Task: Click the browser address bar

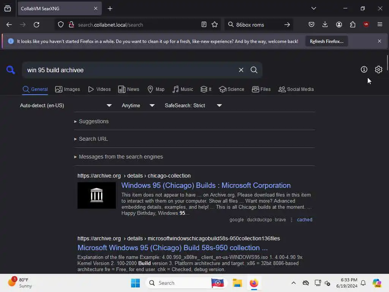Action: [138, 25]
